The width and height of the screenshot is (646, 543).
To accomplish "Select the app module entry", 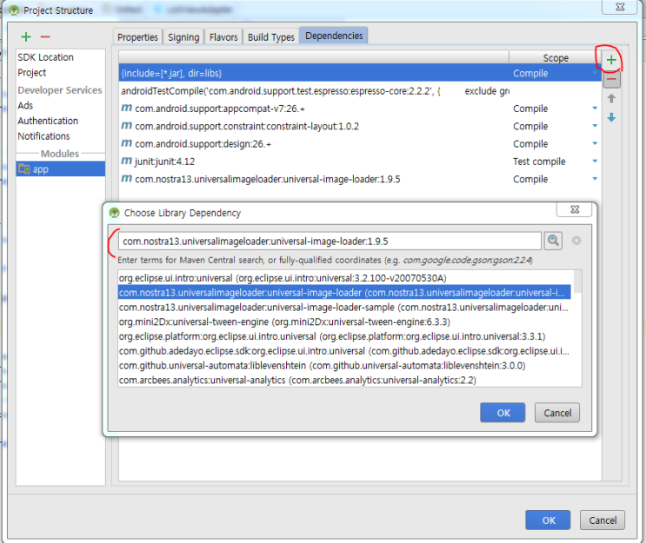I will [61, 169].
